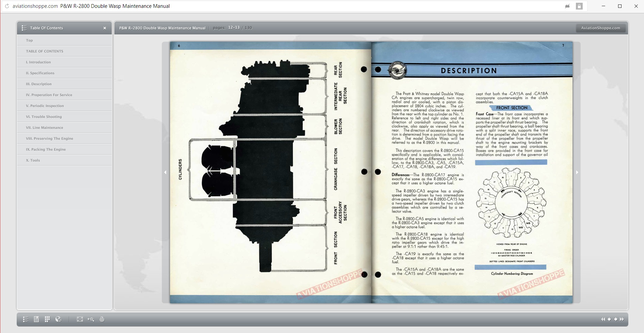Image resolution: width=644 pixels, height=333 pixels.
Task: Click the AviationShoppe.com button
Action: pyautogui.click(x=600, y=28)
